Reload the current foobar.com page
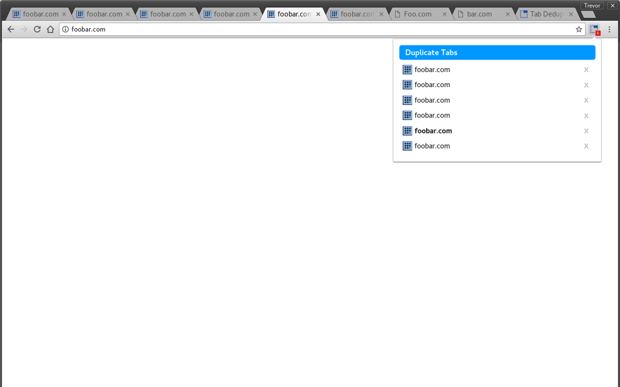Screen dimensions: 620x387 [37, 30]
